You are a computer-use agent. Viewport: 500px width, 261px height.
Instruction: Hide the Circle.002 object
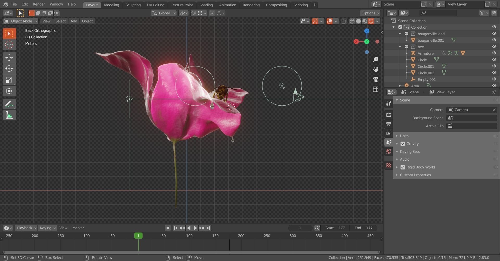tap(494, 73)
